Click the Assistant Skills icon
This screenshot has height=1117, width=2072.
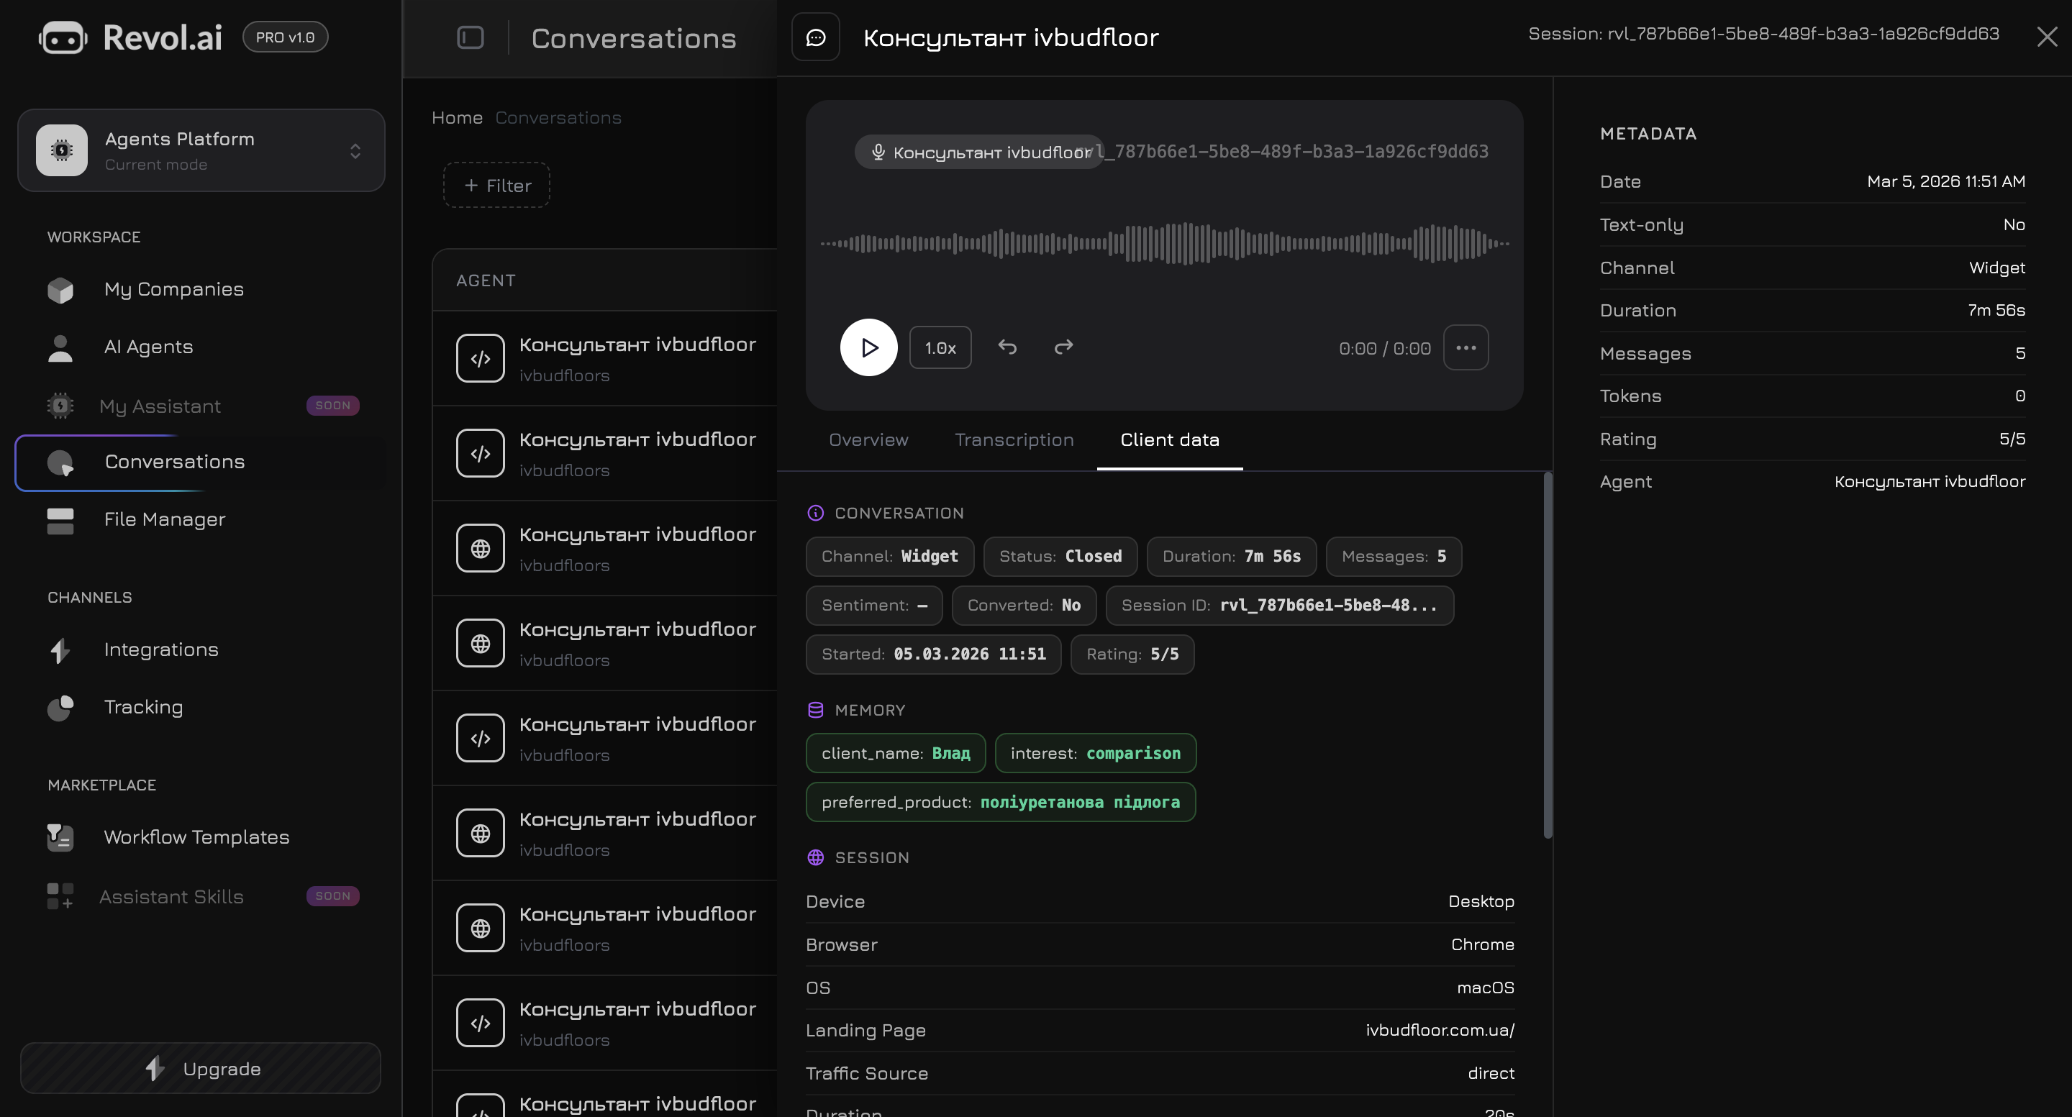click(x=60, y=896)
